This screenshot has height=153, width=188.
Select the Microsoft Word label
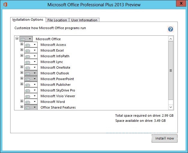coord(53,102)
